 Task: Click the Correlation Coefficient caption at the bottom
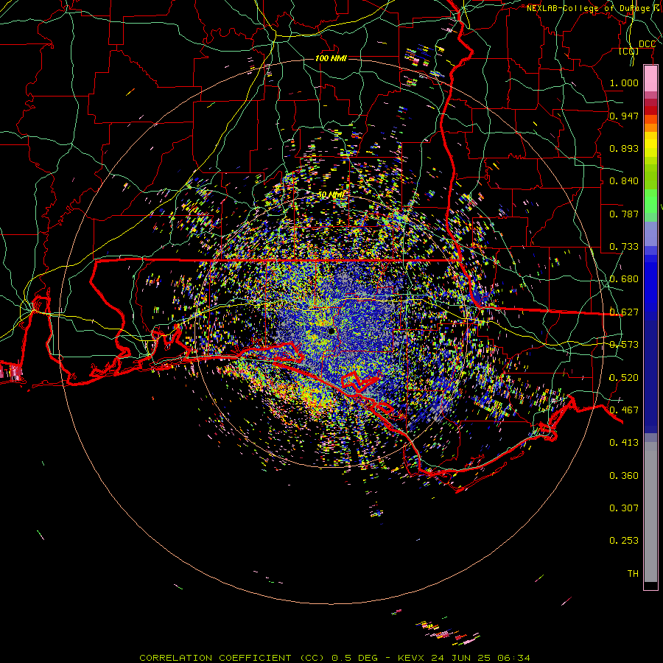334,658
